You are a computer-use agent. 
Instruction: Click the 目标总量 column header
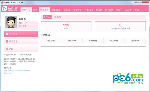click(x=93, y=41)
